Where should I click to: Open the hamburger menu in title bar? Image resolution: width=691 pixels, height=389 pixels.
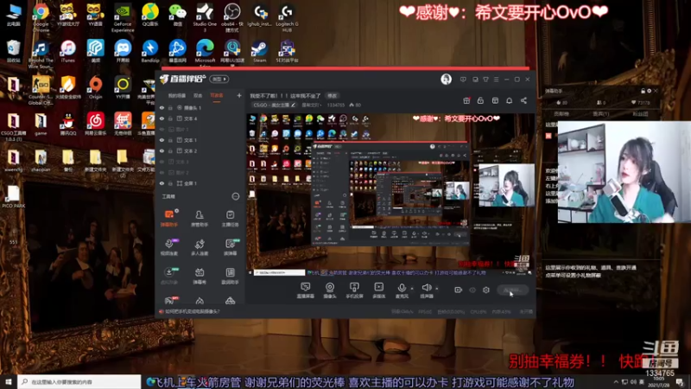pos(496,80)
